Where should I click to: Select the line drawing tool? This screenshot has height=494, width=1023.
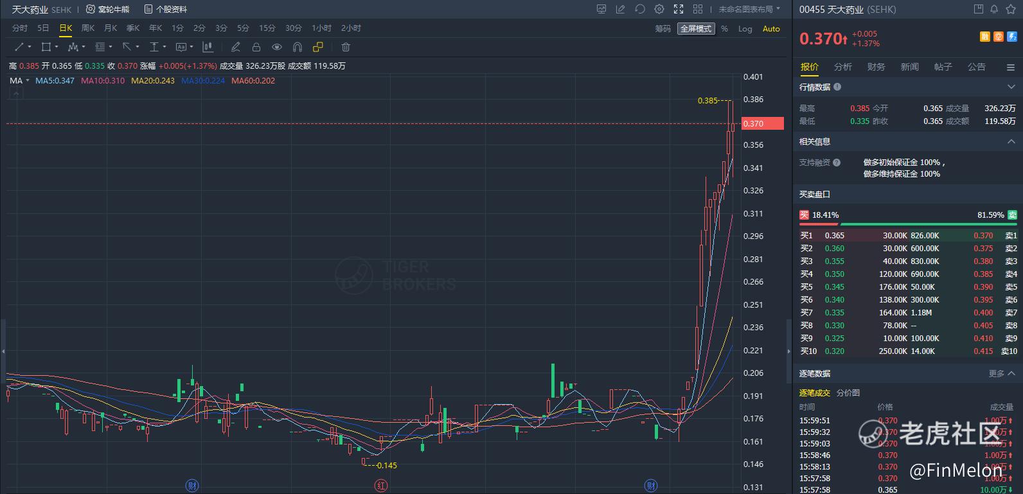coord(19,47)
